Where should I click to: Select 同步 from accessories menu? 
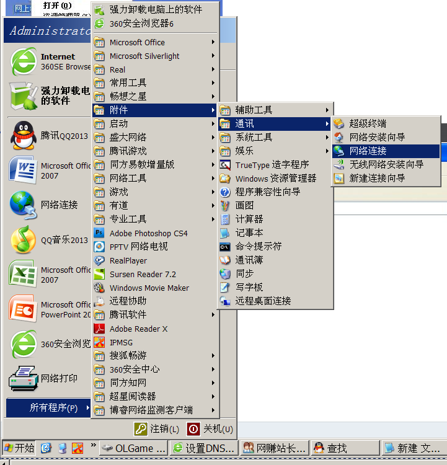275,273
